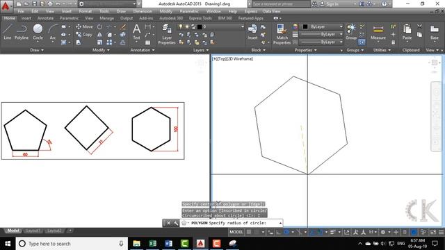Click the Help question mark icon
445x250 pixels.
(x=384, y=4)
